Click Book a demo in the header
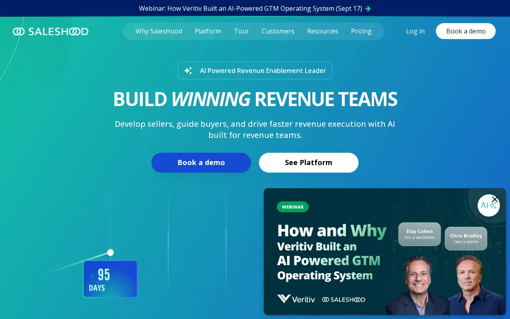This screenshot has width=510, height=319. (466, 31)
